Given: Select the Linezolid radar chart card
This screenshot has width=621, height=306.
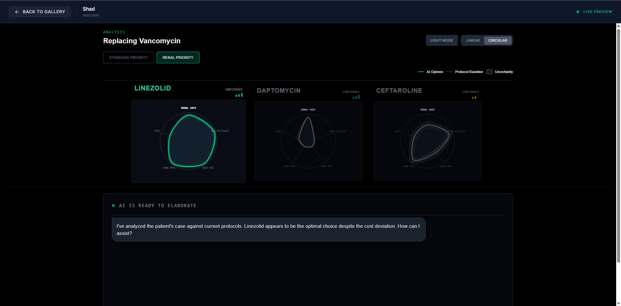Looking at the screenshot, I should pyautogui.click(x=189, y=142).
